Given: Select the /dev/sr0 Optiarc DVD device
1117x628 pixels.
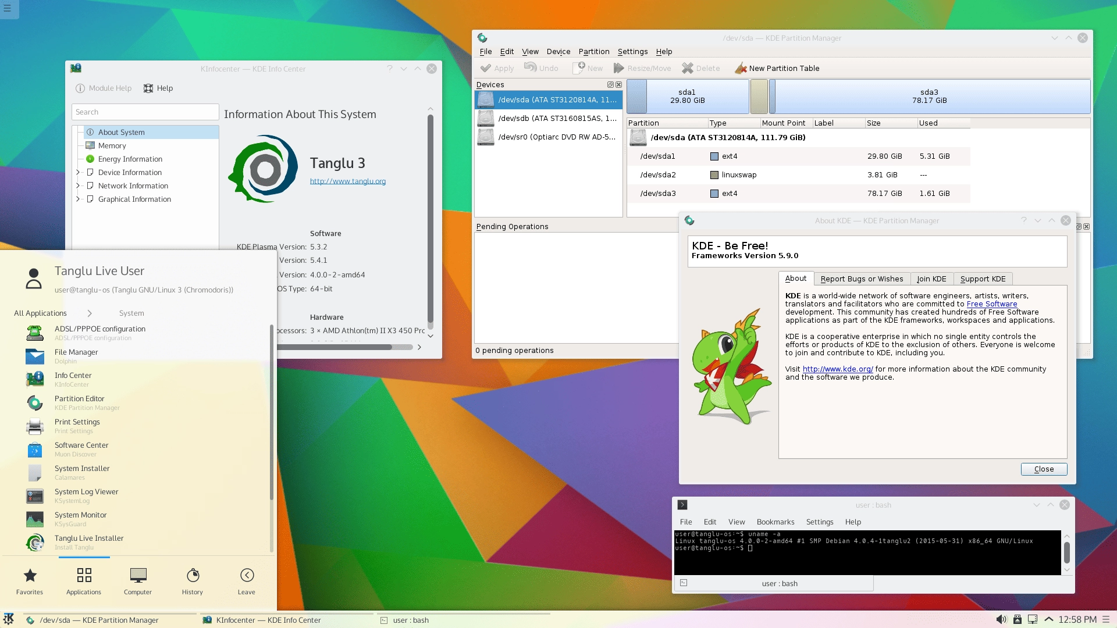Looking at the screenshot, I should coord(548,137).
